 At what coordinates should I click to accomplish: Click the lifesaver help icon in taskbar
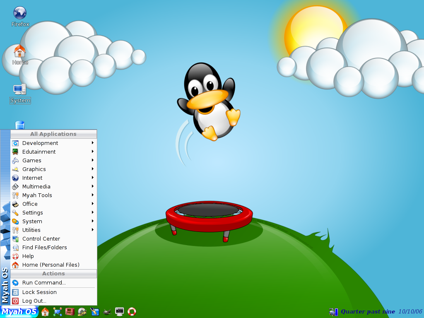pos(132,311)
